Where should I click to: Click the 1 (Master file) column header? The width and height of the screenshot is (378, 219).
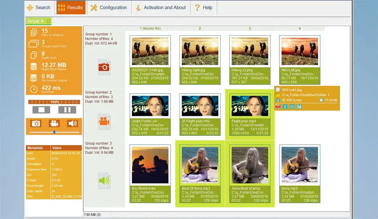(x=150, y=29)
